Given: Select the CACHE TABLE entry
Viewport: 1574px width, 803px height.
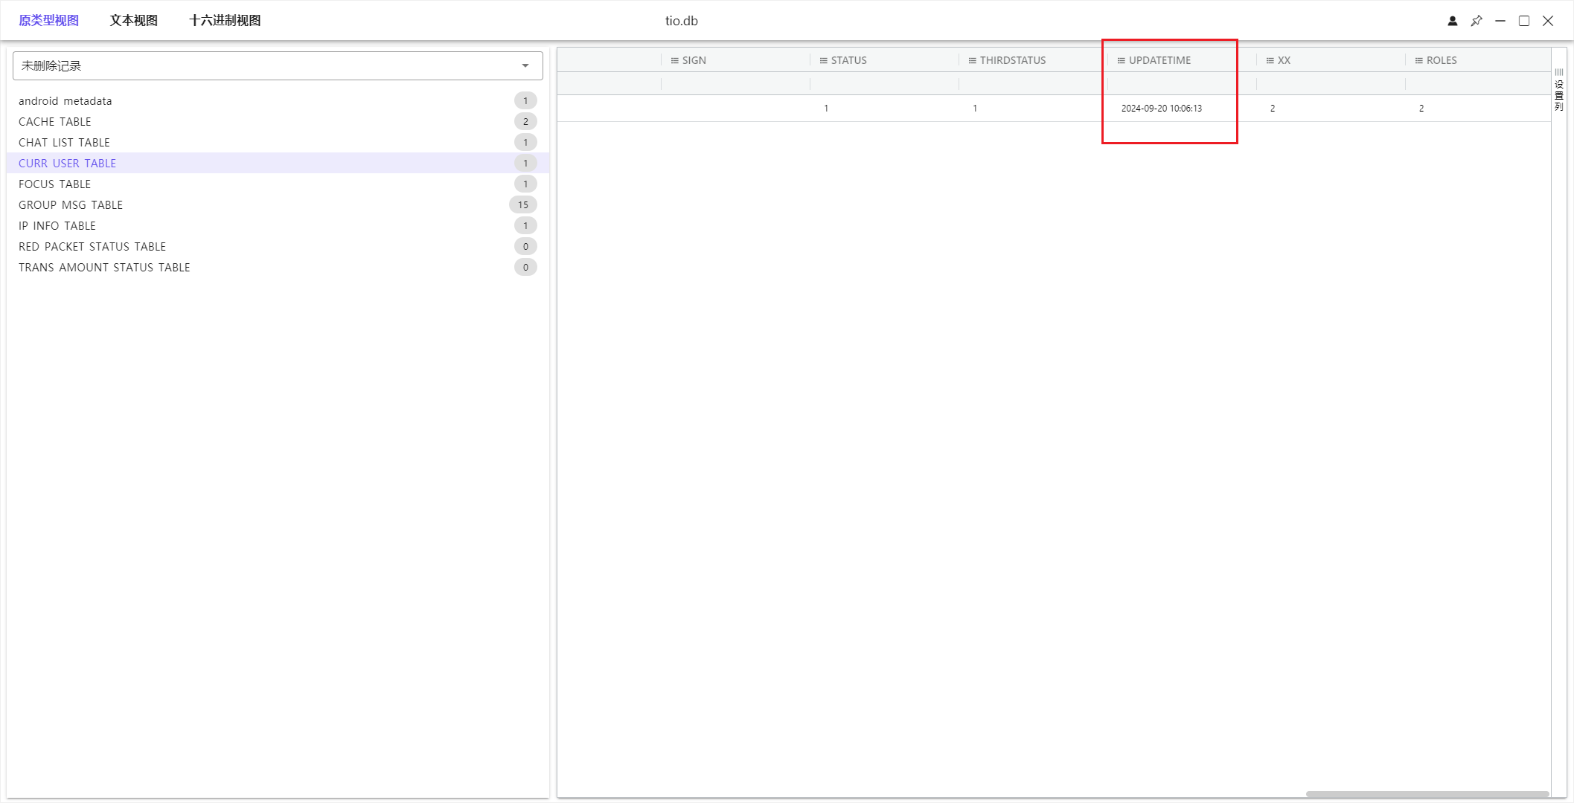Looking at the screenshot, I should 278,121.
